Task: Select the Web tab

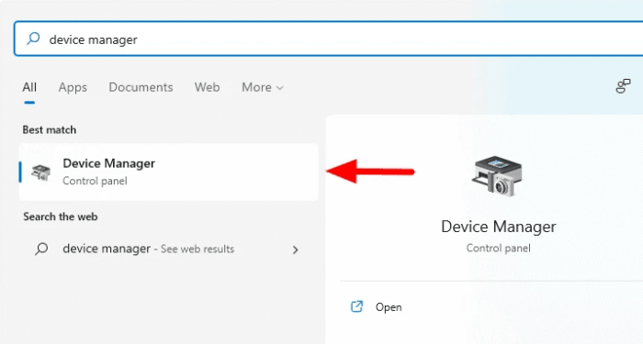Action: [x=207, y=87]
